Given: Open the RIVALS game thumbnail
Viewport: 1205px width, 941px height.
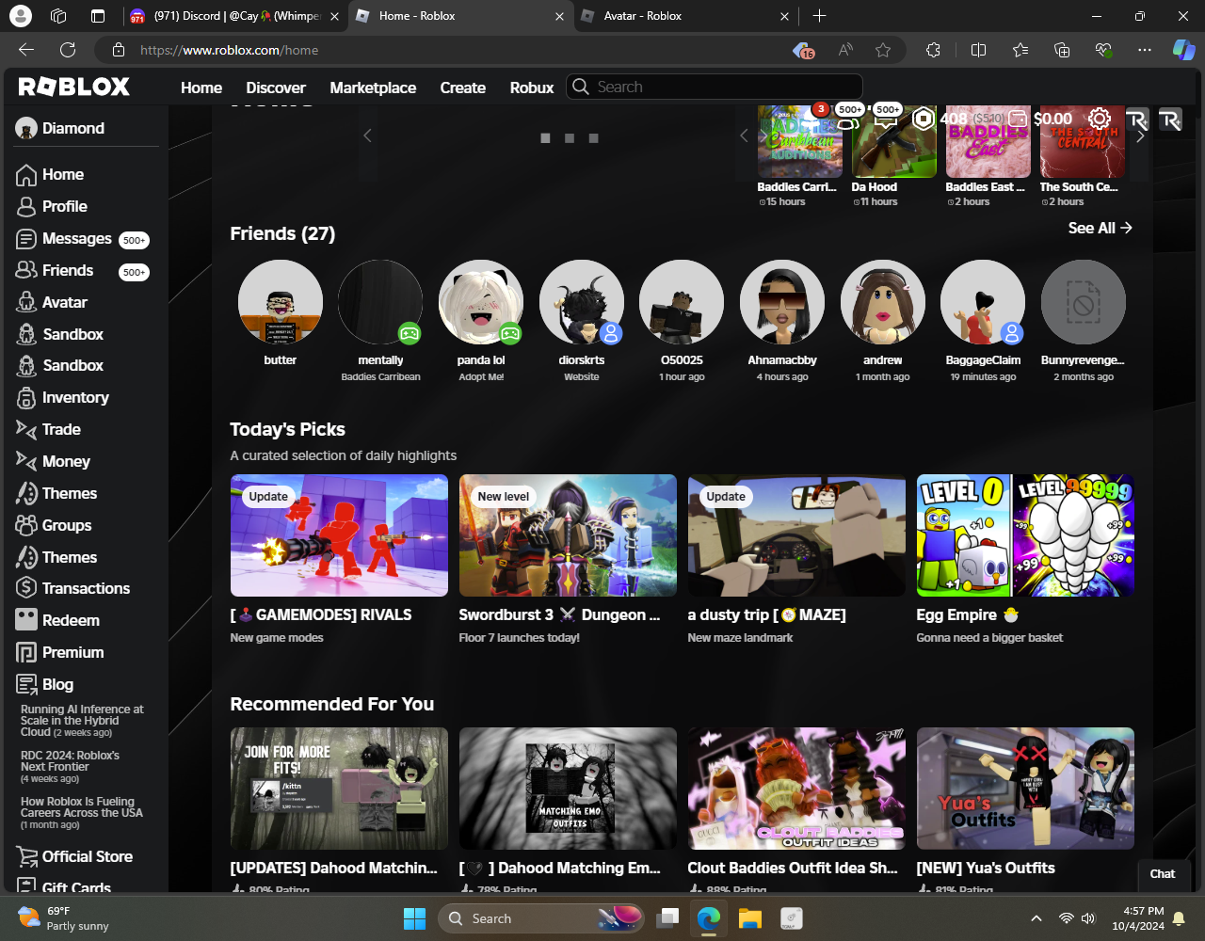Looking at the screenshot, I should pyautogui.click(x=339, y=535).
